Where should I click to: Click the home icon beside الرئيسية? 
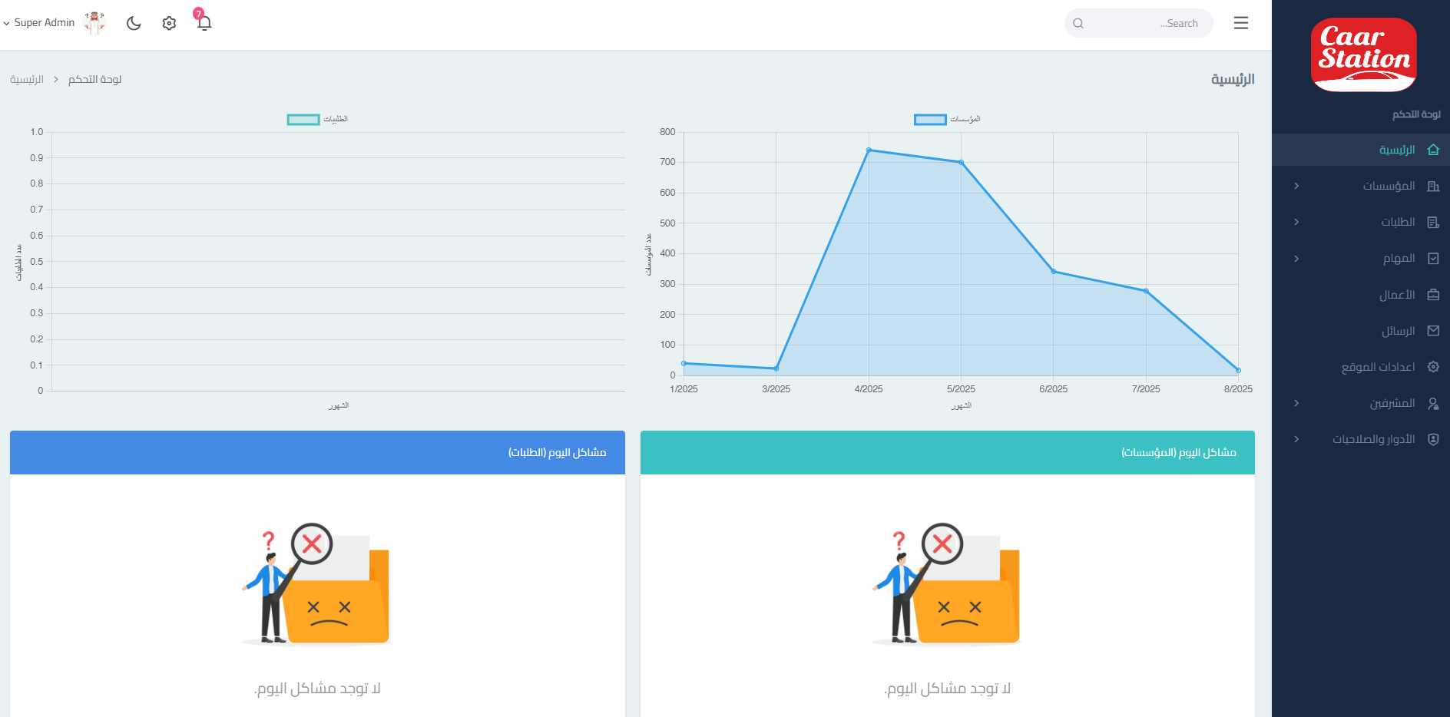coord(1432,150)
